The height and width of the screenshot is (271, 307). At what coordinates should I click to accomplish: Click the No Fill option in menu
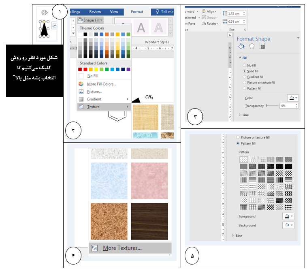pyautogui.click(x=92, y=76)
